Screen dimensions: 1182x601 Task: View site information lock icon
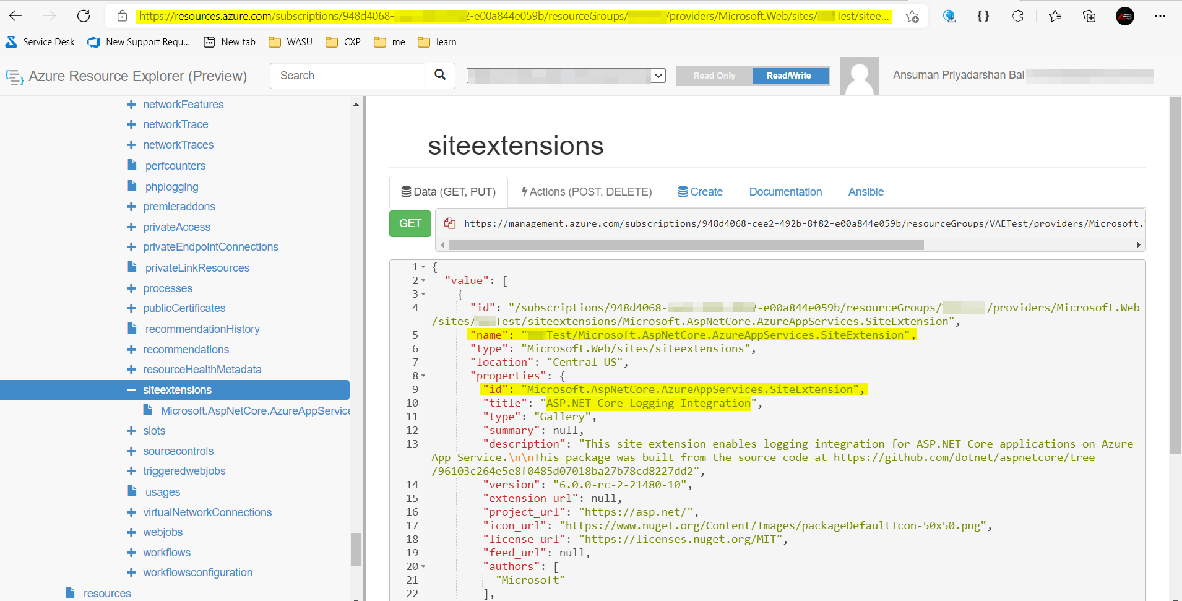(x=122, y=16)
